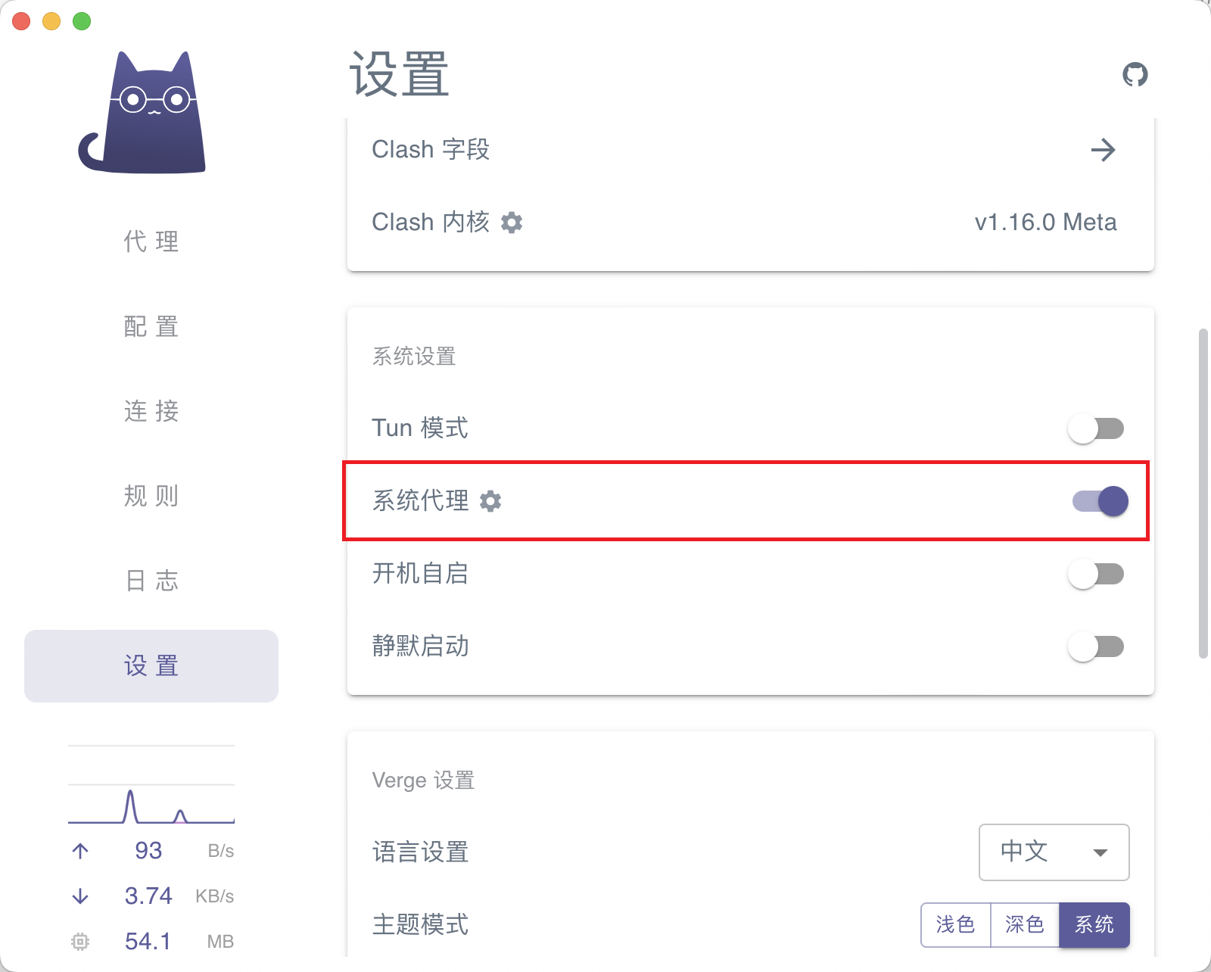Viewport: 1211px width, 972px height.
Task: Click the Clash 字段 label
Action: pyautogui.click(x=431, y=150)
